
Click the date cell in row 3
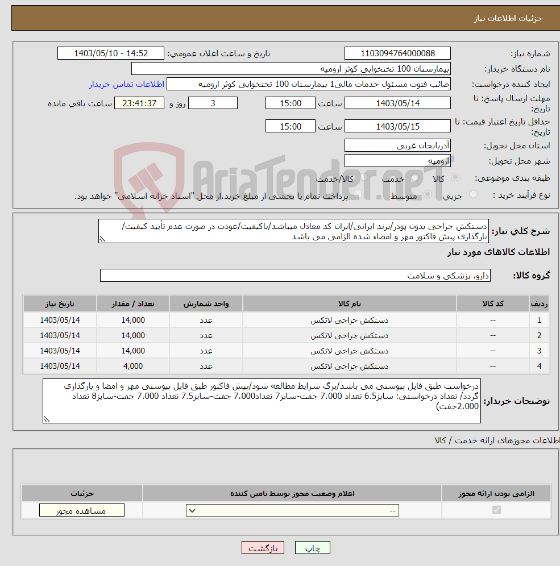click(x=60, y=351)
